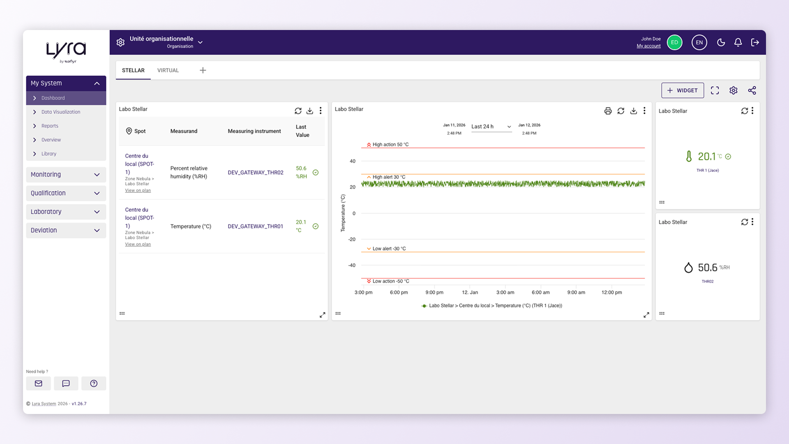789x444 pixels.
Task: Open notifications bell
Action: (738, 42)
